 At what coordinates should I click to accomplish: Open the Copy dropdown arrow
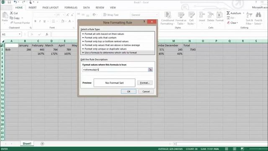click(22, 18)
